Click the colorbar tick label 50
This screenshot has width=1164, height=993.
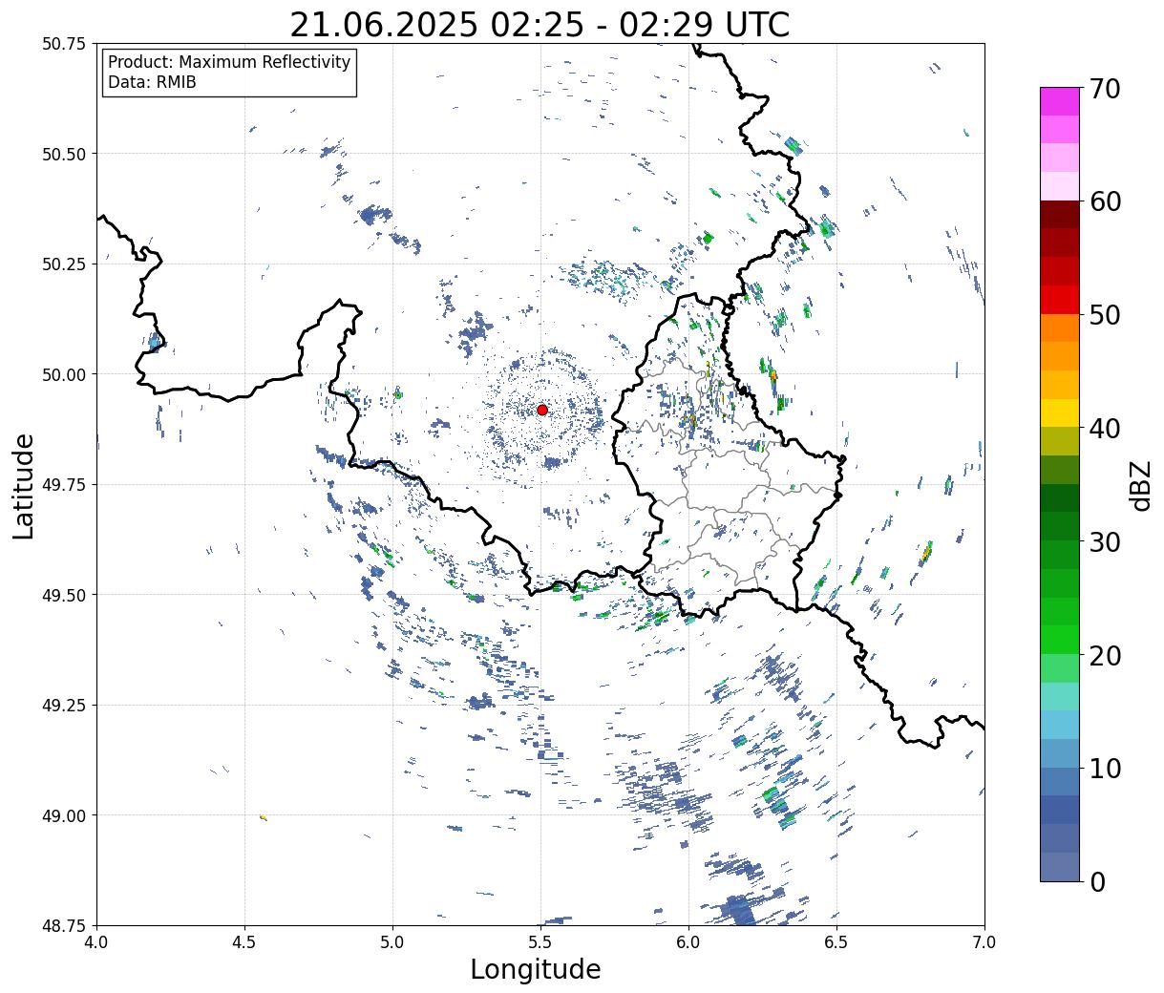[x=1107, y=315]
